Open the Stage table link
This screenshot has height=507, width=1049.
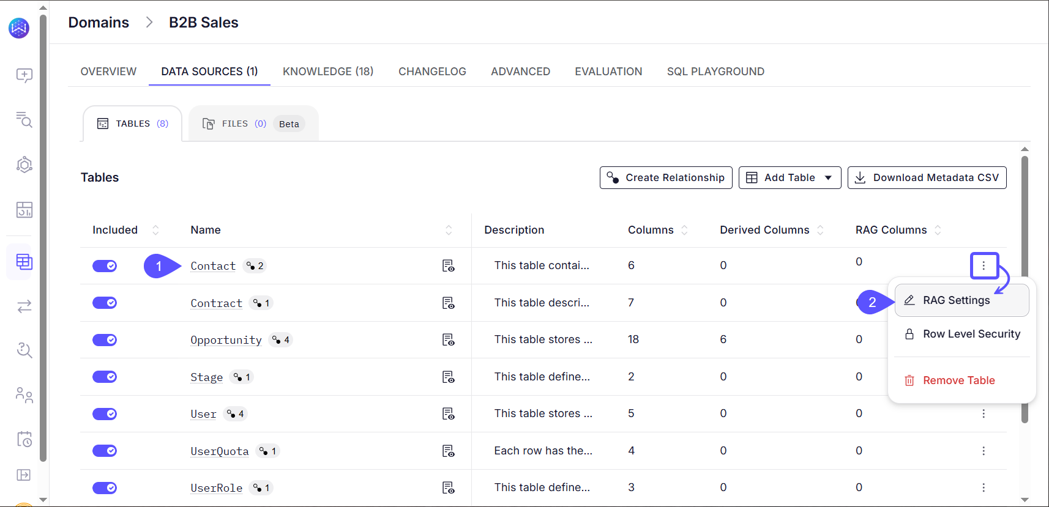coord(206,377)
